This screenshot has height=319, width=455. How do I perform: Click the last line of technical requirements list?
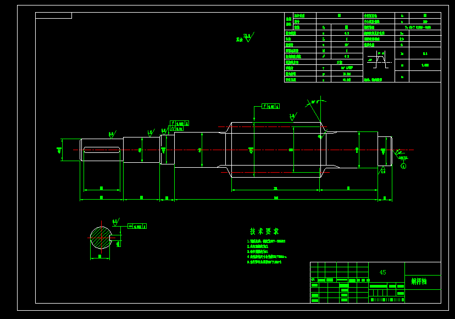pyautogui.click(x=264, y=262)
